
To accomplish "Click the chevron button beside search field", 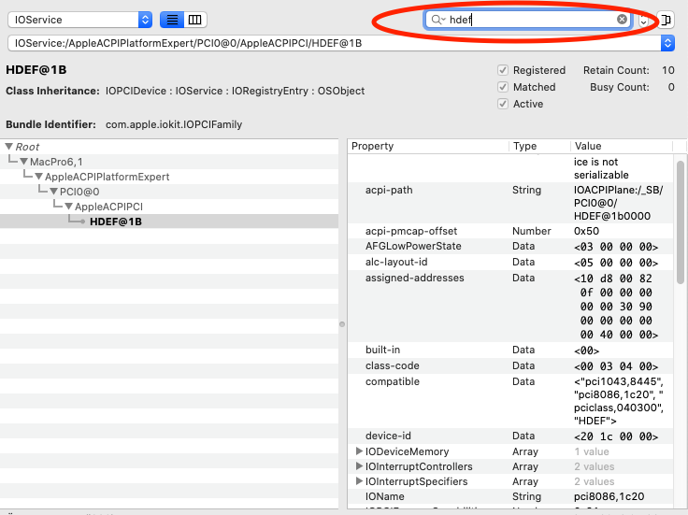I will [x=644, y=20].
